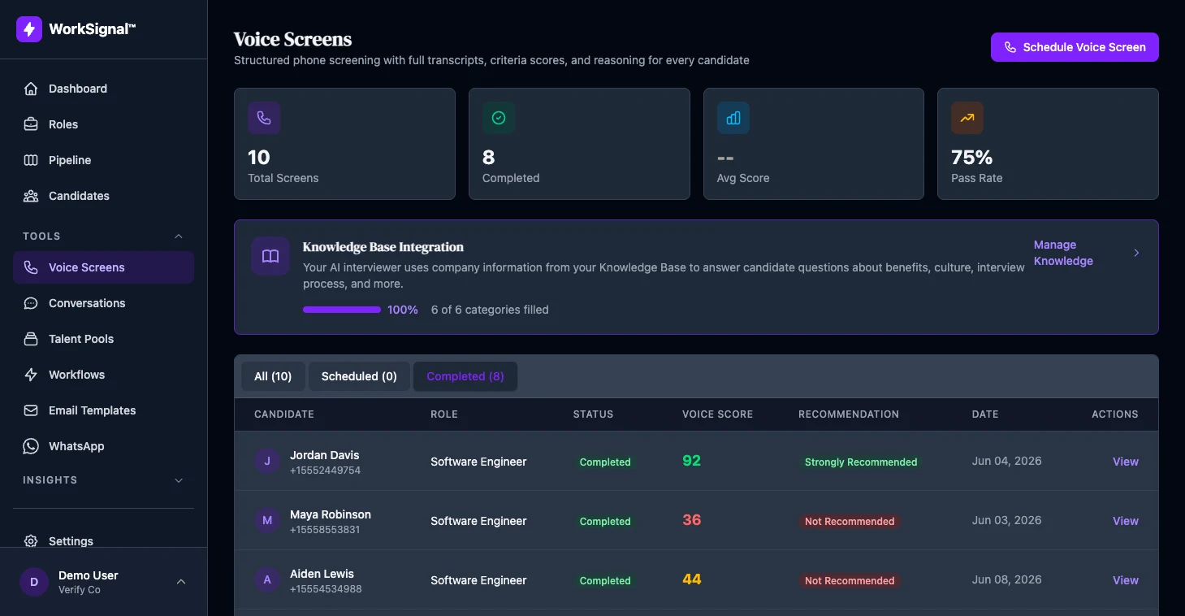Click Schedule Voice Screen button

(x=1075, y=47)
